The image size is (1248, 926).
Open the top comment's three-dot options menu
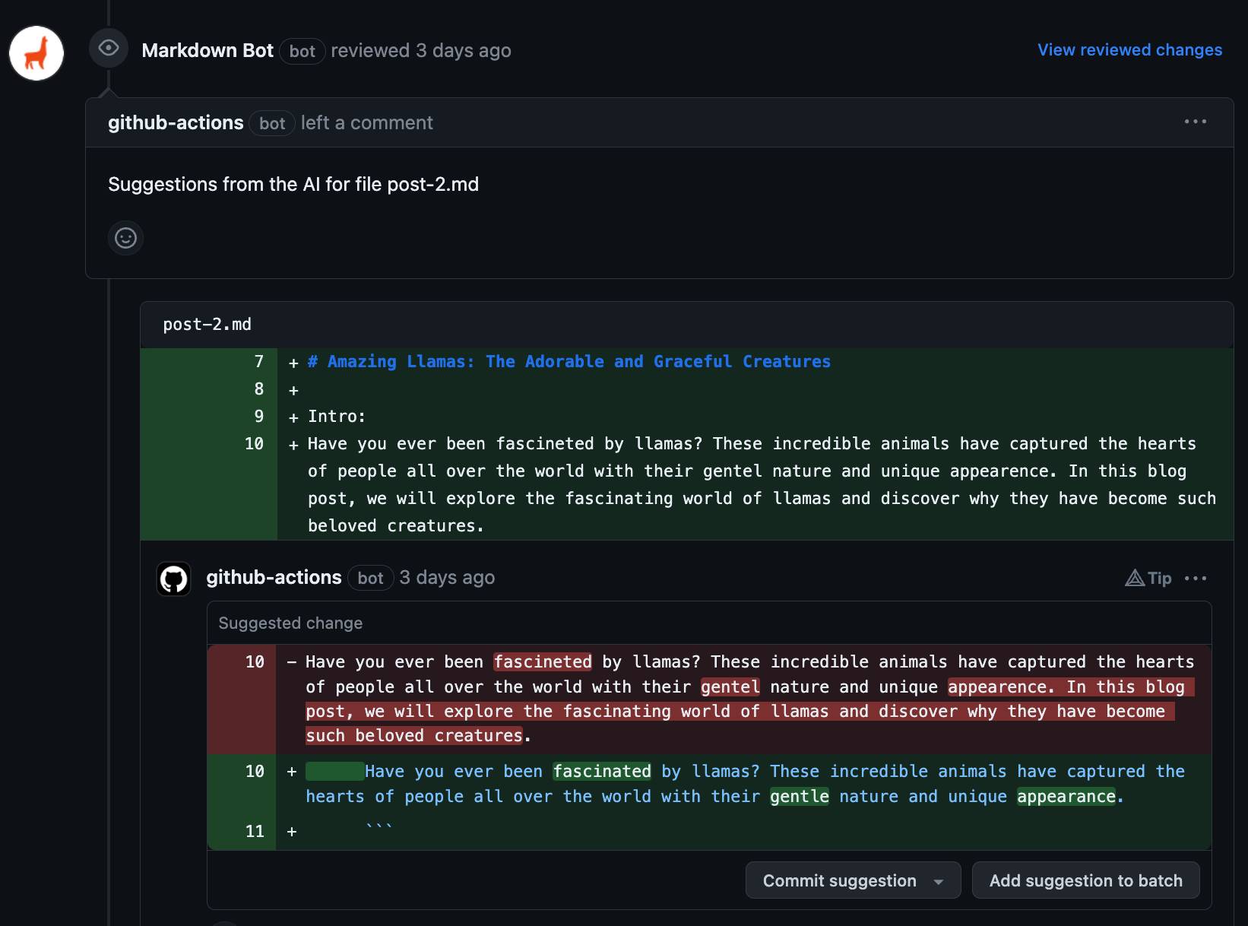[x=1195, y=122]
